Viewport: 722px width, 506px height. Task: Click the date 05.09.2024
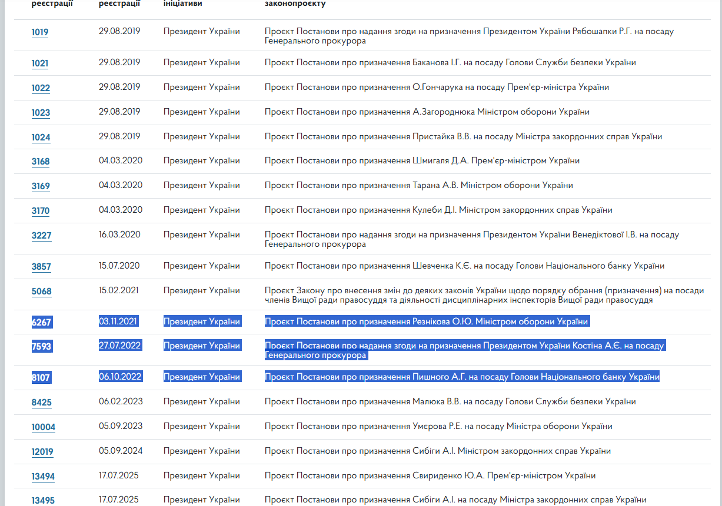pyautogui.click(x=121, y=451)
